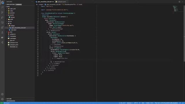
Task: Expand the Open Editors section
Action: [11, 5]
